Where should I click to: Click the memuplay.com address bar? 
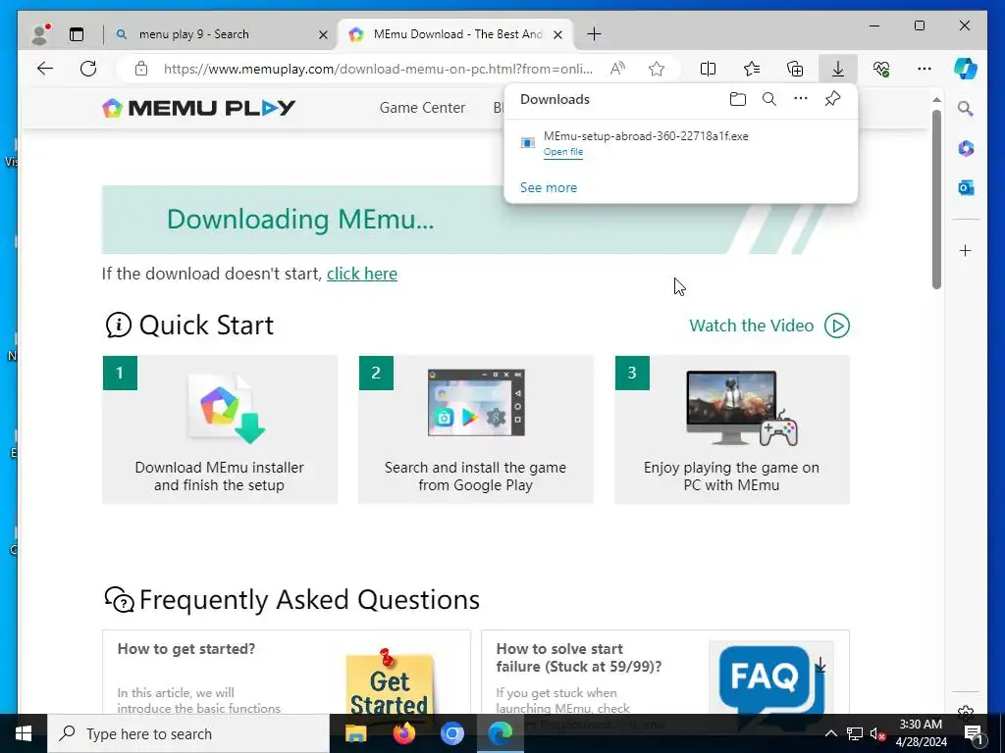[x=378, y=70]
